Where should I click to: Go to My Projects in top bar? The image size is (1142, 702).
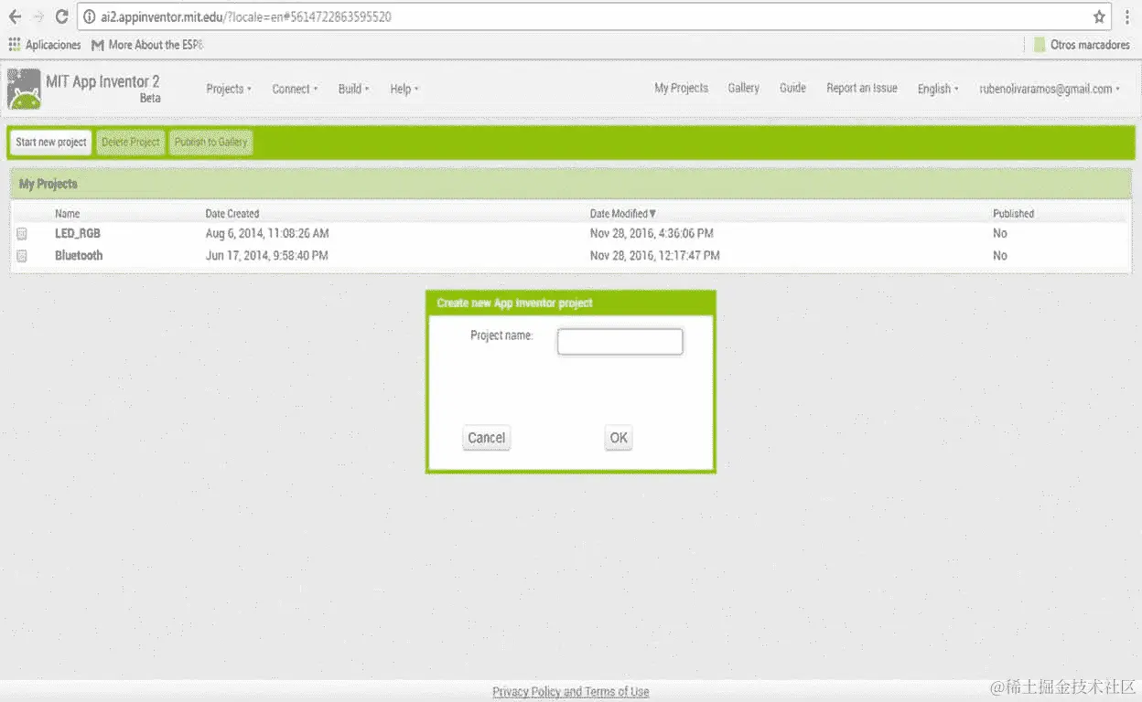pyautogui.click(x=681, y=88)
